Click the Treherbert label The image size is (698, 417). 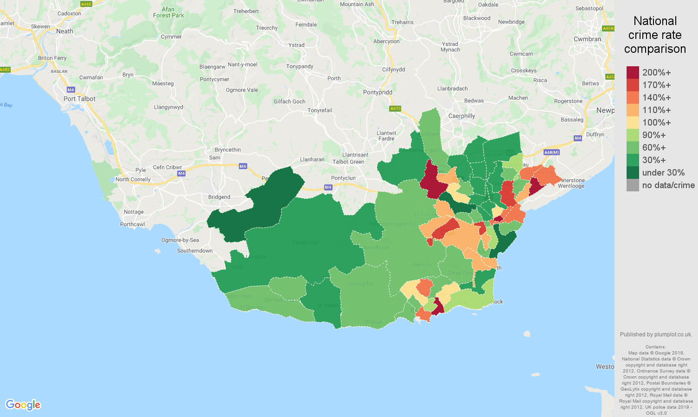(x=246, y=11)
